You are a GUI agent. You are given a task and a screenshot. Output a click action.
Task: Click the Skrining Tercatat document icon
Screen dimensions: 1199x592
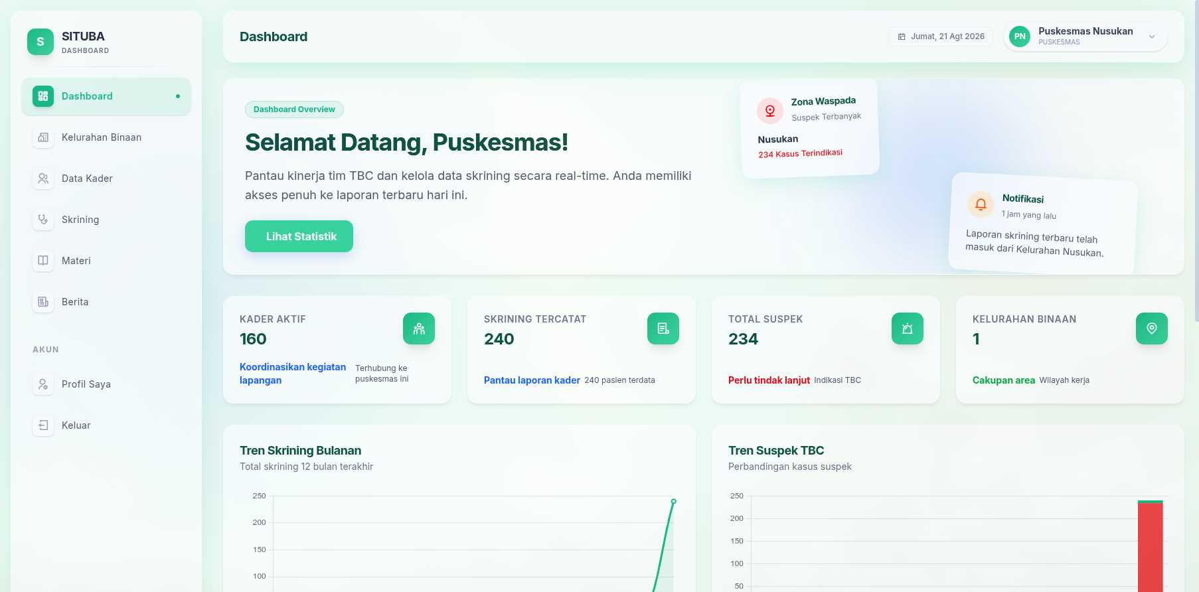tap(663, 329)
